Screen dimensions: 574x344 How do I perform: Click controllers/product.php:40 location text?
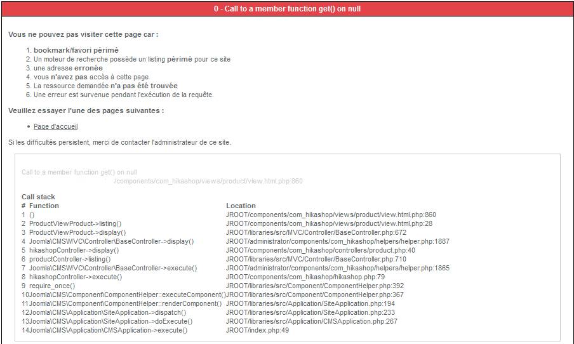tap(320, 250)
